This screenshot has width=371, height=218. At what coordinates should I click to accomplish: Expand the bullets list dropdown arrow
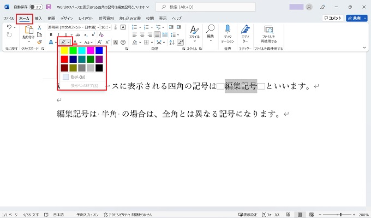(140, 27)
